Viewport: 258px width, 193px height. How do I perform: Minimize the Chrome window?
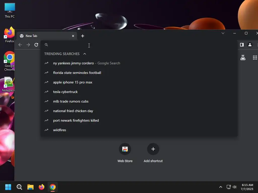point(235,33)
